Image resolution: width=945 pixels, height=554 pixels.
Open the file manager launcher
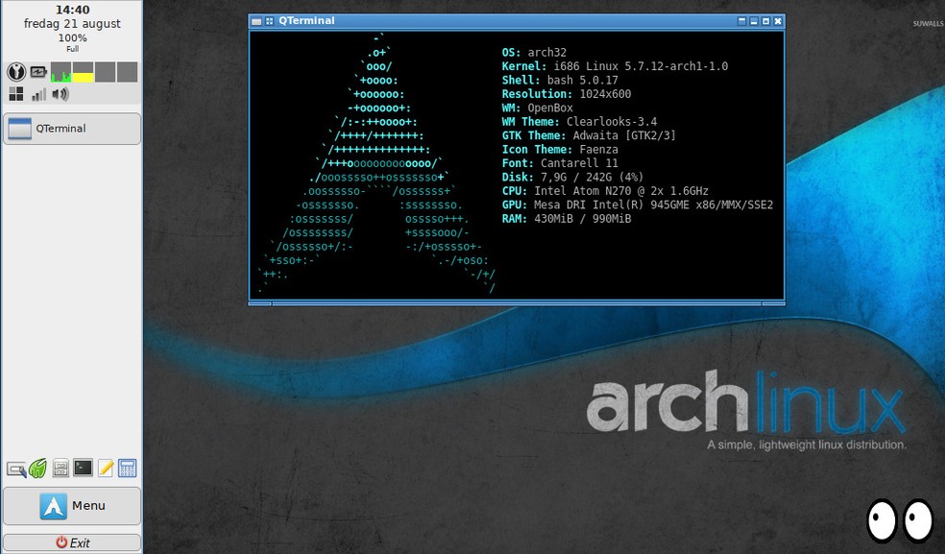click(60, 469)
